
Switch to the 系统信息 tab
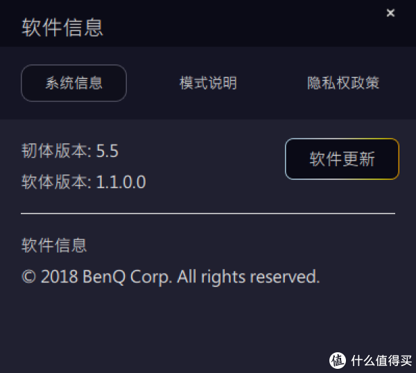(73, 83)
